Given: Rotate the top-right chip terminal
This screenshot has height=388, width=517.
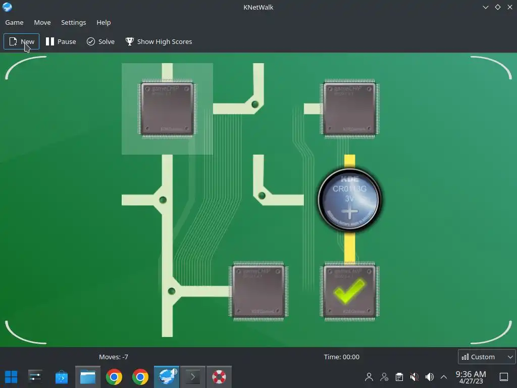Looking at the screenshot, I should (x=349, y=109).
